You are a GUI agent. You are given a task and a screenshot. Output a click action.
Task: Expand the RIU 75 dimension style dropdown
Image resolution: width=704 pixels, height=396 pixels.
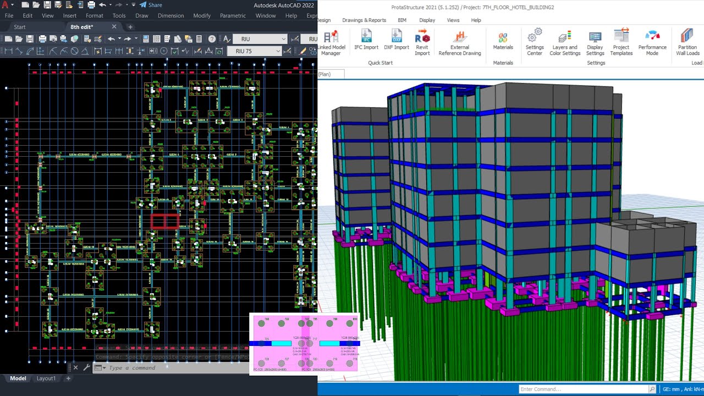click(x=278, y=51)
